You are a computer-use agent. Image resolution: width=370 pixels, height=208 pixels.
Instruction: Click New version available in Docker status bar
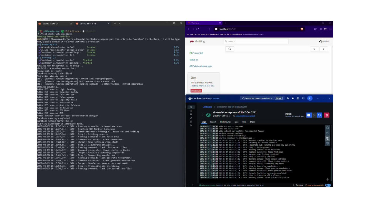click(314, 185)
